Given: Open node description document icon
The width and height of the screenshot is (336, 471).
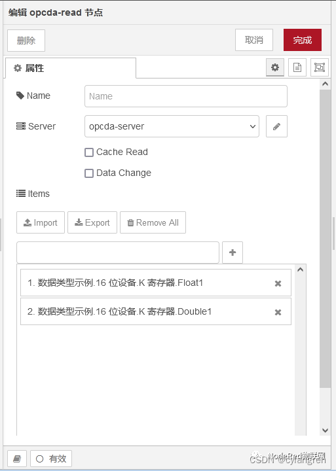Looking at the screenshot, I should click(297, 67).
